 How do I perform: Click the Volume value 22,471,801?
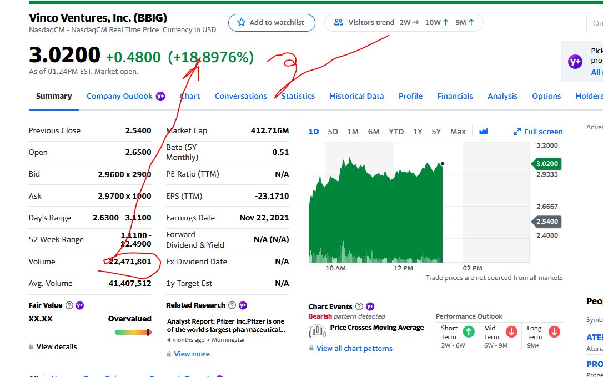tap(130, 262)
